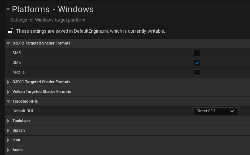Click the SM5 property label
This screenshot has width=250, height=155.
[17, 53]
